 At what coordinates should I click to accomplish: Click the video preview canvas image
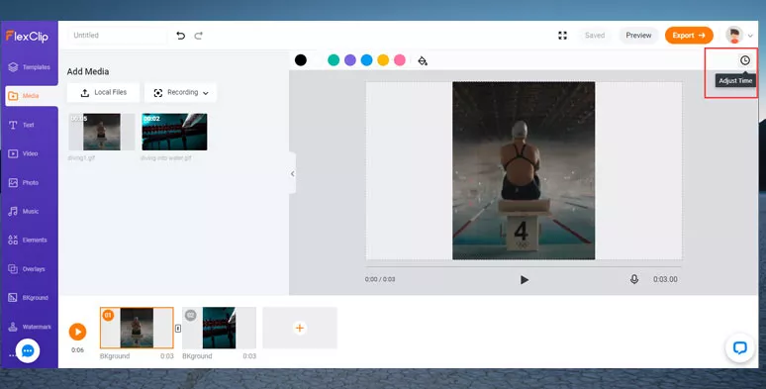pos(524,170)
